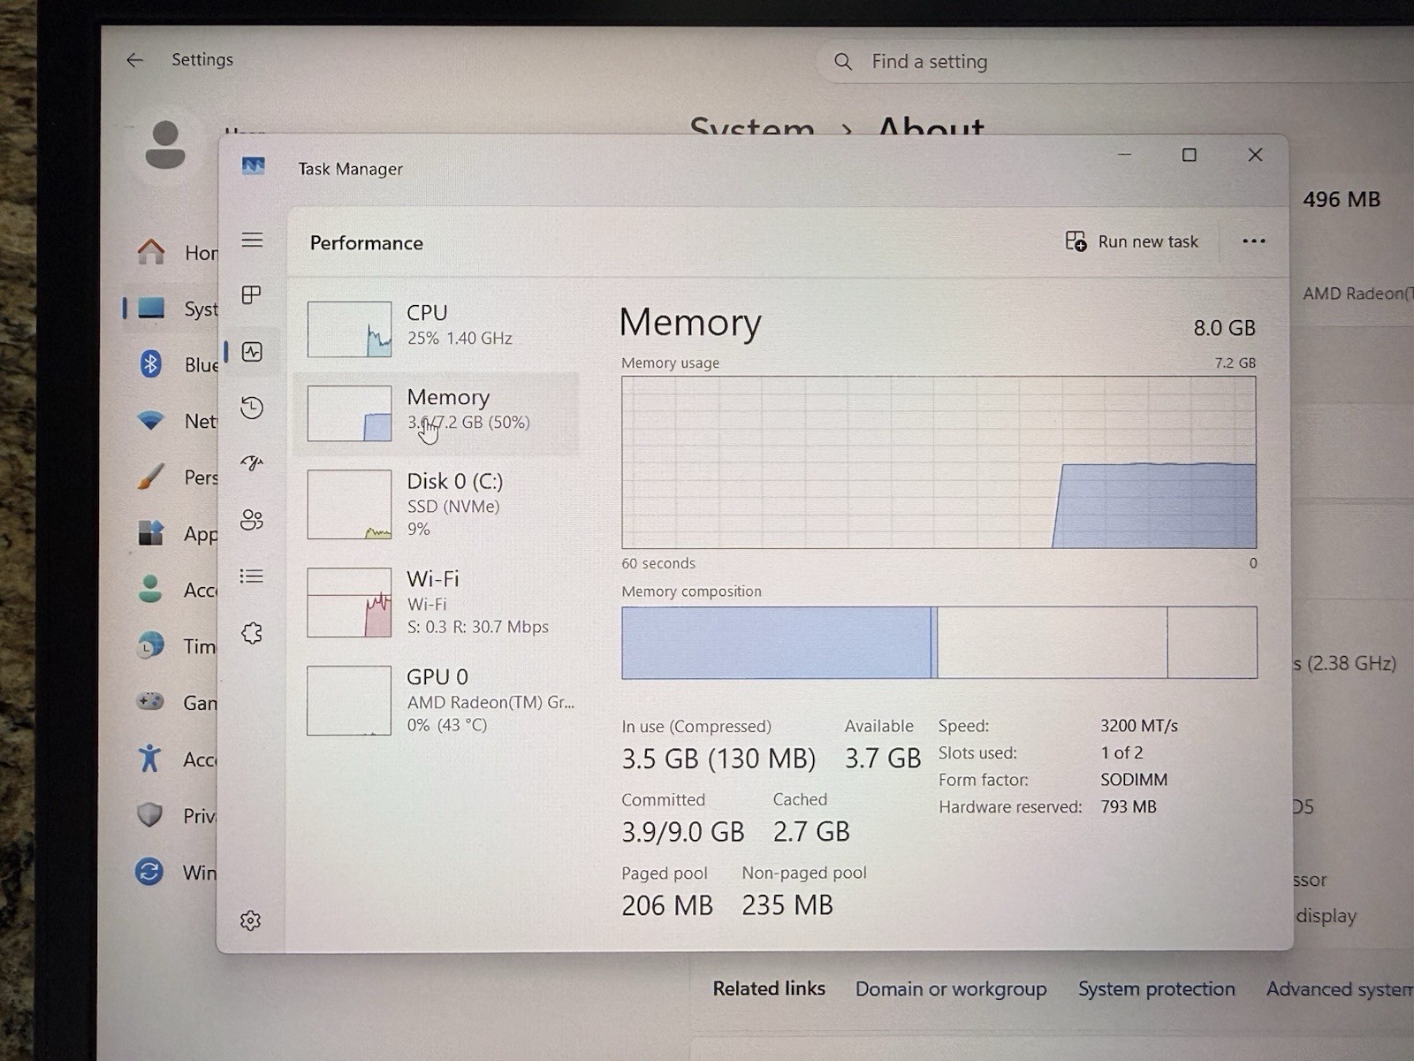Open Privacy & security in Settings sidebar
1414x1061 pixels.
177,815
